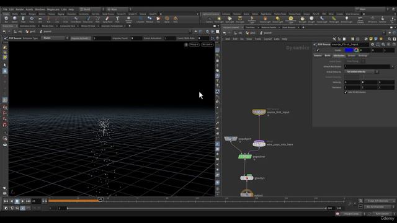Screen dimensions: 397x223
Task: Click the frame range slider bar
Action: [x=197, y=208]
